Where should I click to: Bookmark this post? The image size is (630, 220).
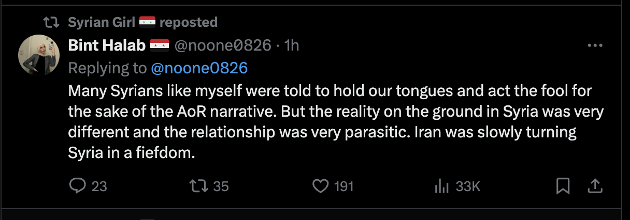563,186
